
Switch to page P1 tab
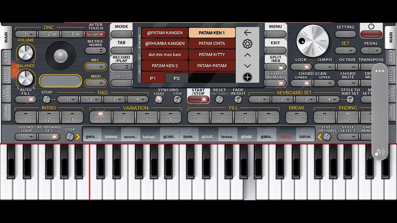coord(153,78)
